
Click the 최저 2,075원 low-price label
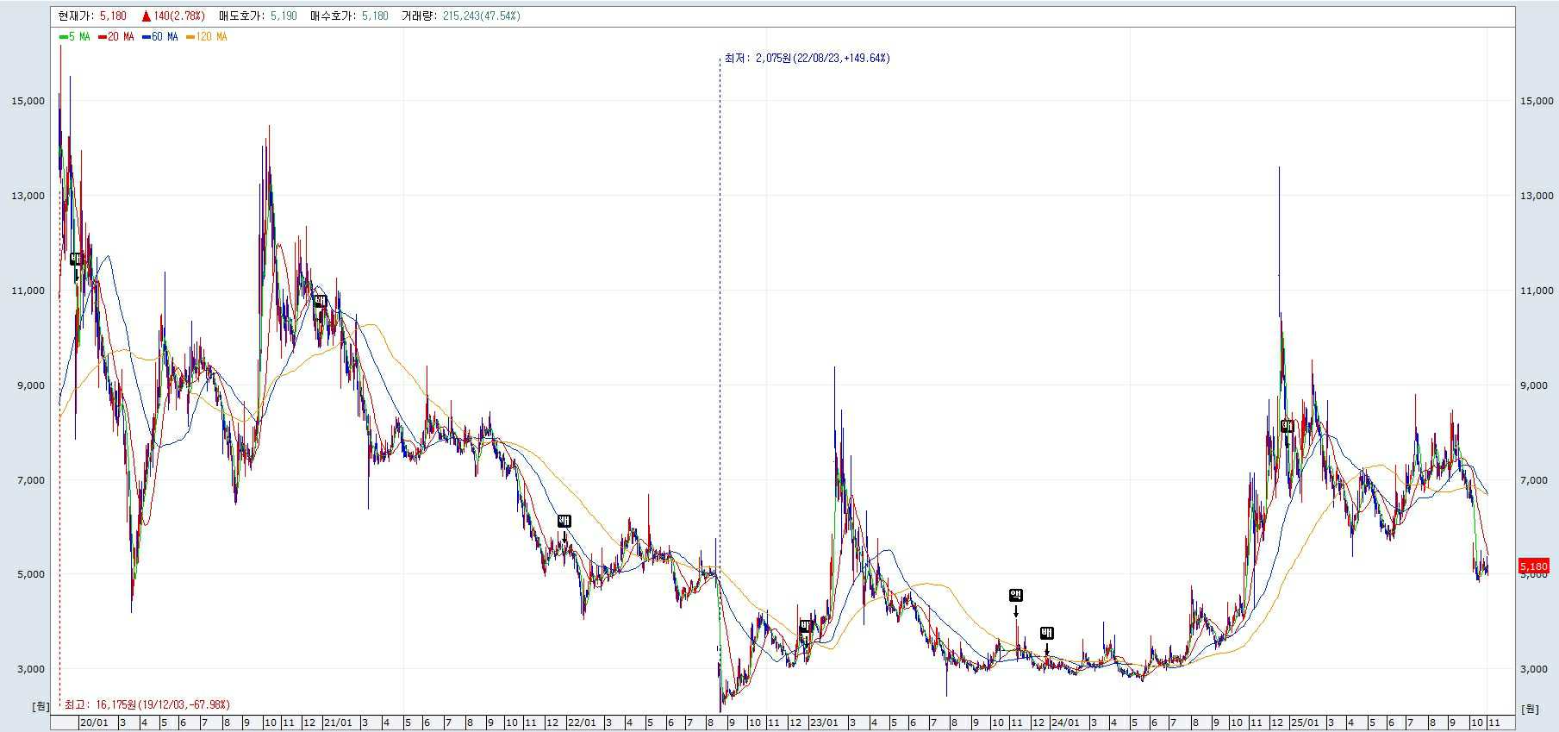(x=807, y=59)
